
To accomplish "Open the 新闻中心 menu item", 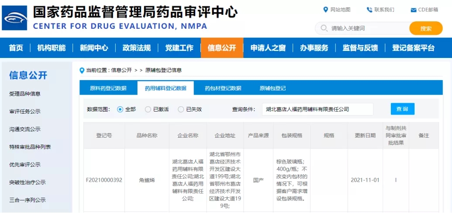I will (x=94, y=48).
